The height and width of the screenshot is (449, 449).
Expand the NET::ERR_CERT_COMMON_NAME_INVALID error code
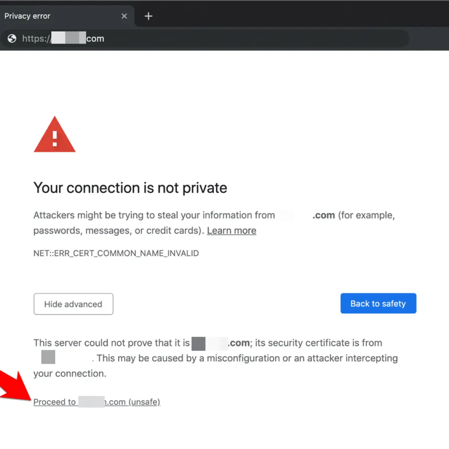(116, 253)
